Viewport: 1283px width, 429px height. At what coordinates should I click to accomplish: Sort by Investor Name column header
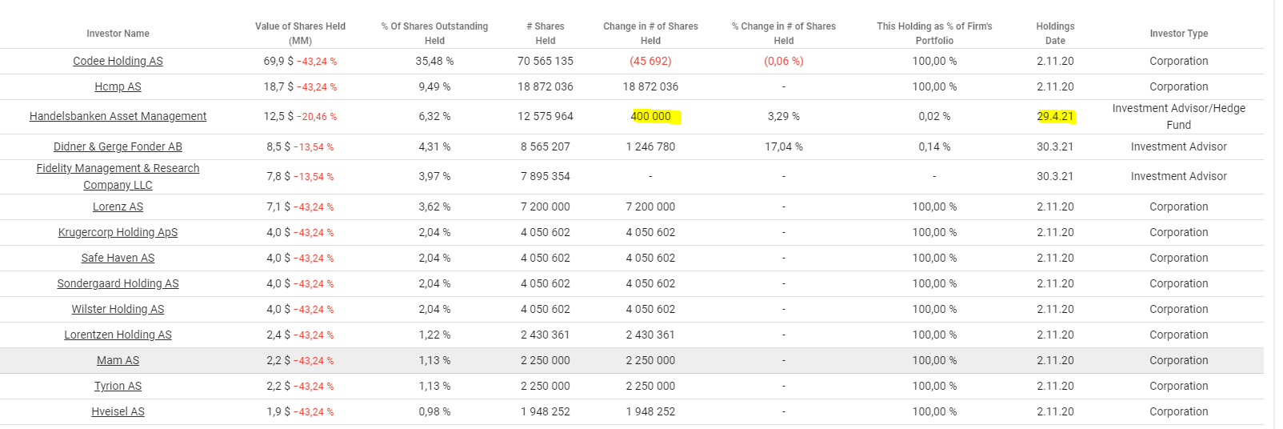[x=118, y=34]
